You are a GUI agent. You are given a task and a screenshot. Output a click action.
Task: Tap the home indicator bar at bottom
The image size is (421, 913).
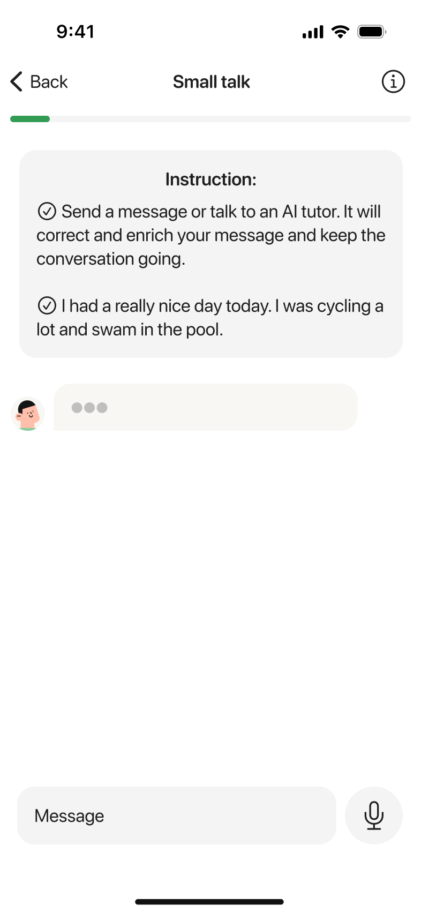tap(209, 902)
